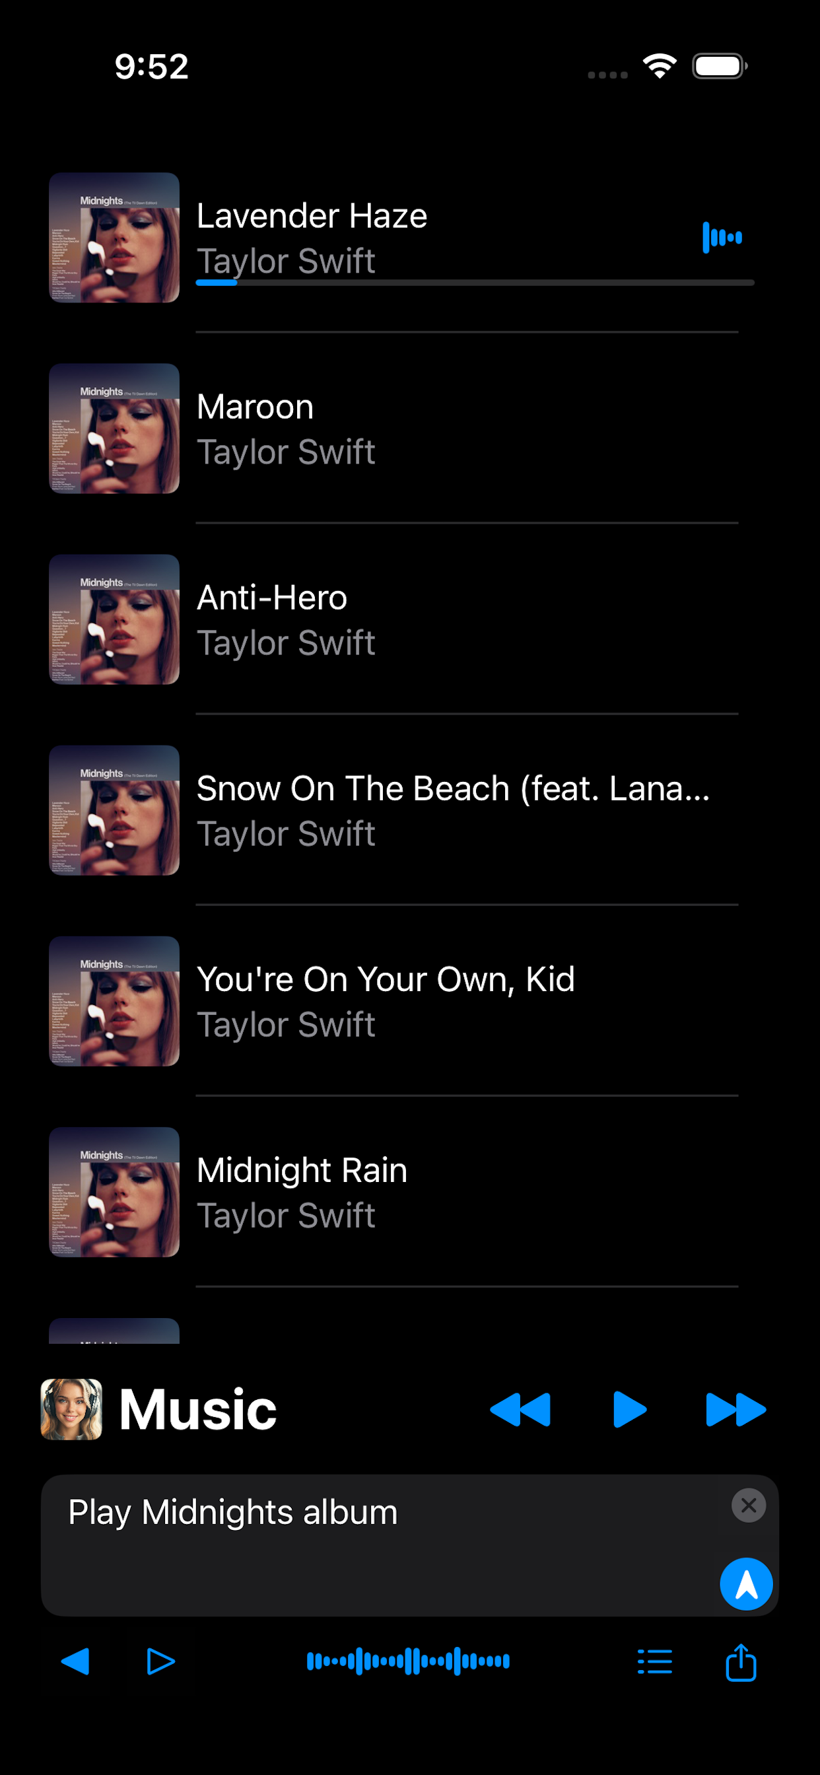Tap the Lavender Haze album artwork
The image size is (820, 1775).
[x=114, y=238]
